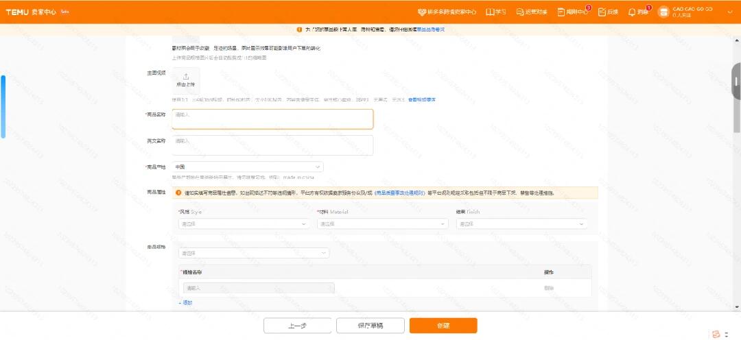Open the product specification select dropdown
The image size is (741, 340).
point(254,253)
